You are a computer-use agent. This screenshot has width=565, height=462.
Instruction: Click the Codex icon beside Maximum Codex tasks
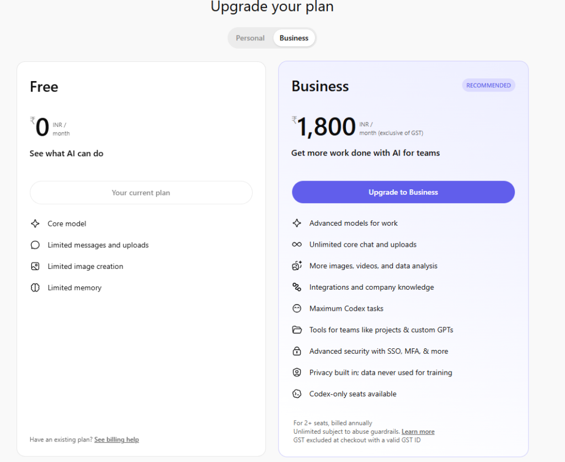[x=297, y=309]
